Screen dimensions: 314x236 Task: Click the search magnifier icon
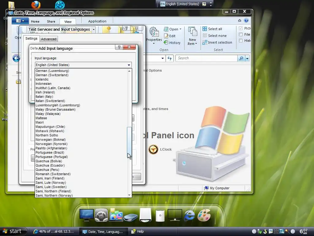(x=241, y=58)
